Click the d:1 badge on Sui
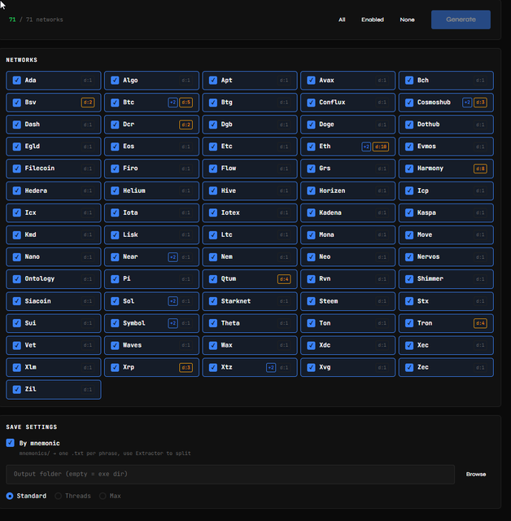Image resolution: width=511 pixels, height=521 pixels. coord(88,323)
